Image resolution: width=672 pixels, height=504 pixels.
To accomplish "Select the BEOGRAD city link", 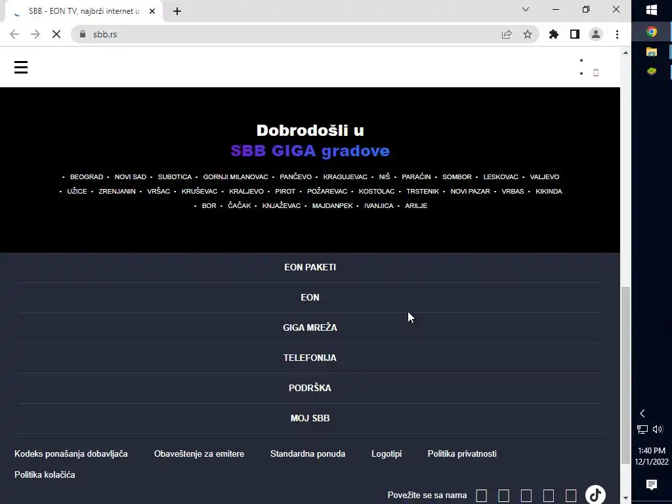I will (x=87, y=177).
